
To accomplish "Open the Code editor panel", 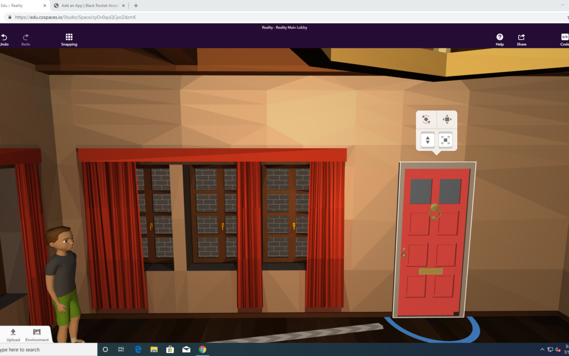I will tap(564, 40).
